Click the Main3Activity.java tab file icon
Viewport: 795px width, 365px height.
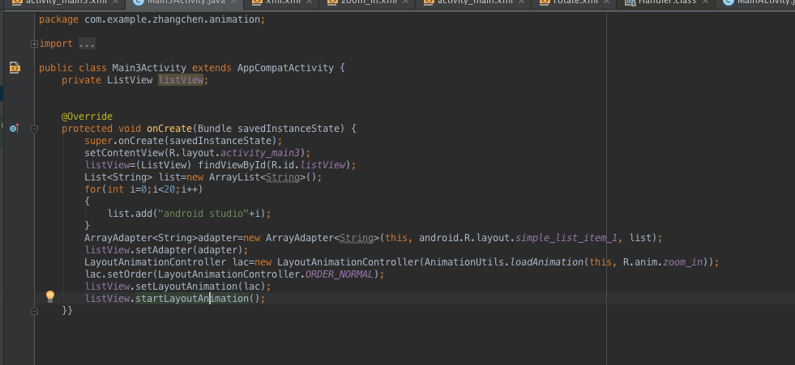pos(139,2)
